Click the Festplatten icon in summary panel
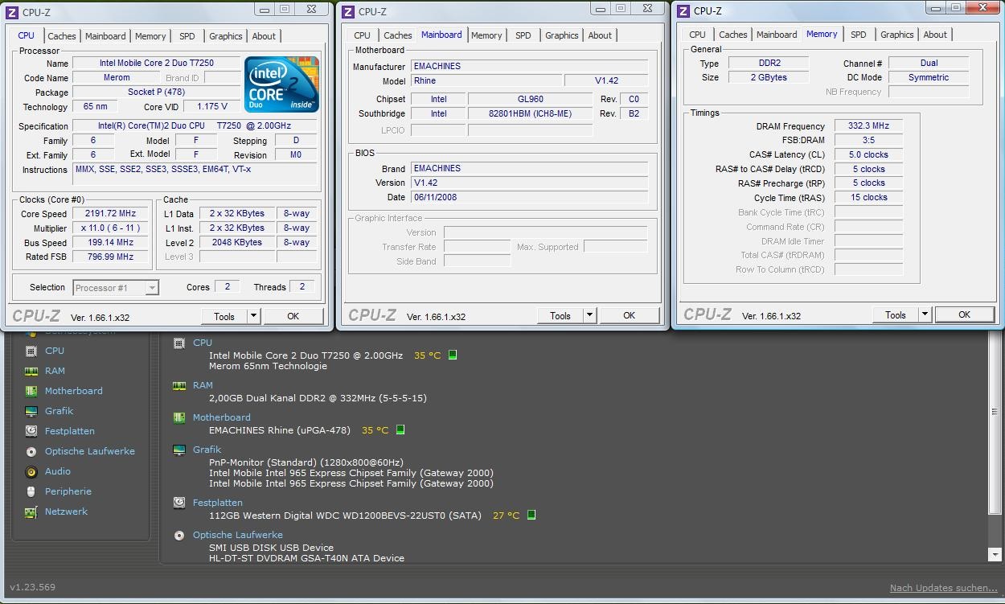Screen dimensions: 1005x604 pyautogui.click(x=179, y=503)
